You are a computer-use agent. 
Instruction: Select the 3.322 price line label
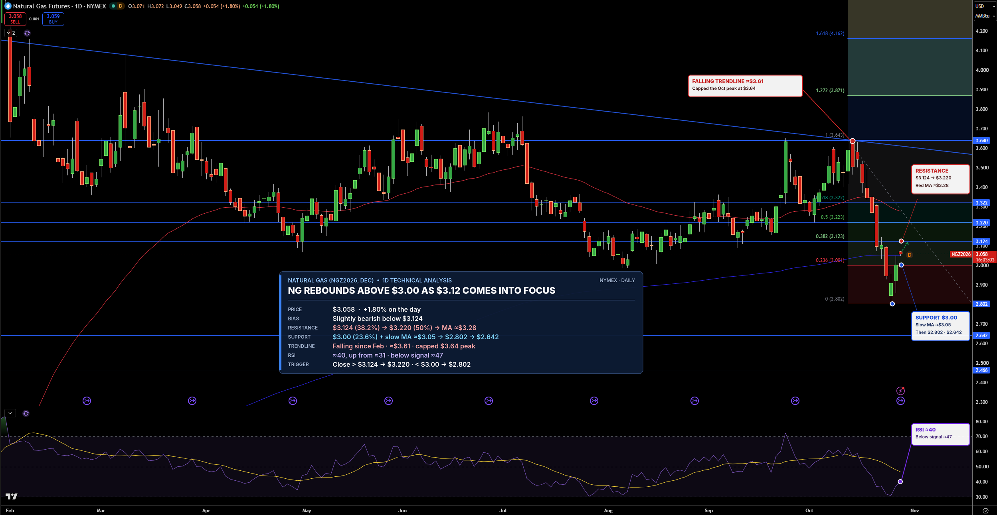(981, 203)
